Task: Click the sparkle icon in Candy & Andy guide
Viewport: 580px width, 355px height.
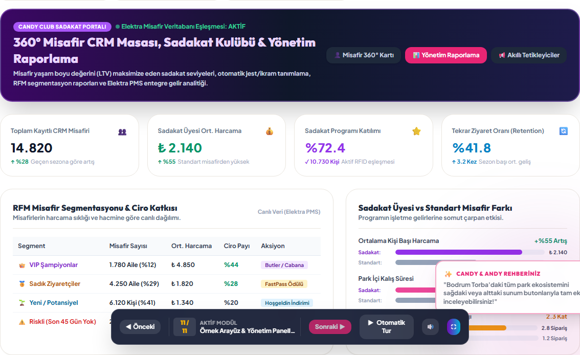Action: click(x=448, y=274)
